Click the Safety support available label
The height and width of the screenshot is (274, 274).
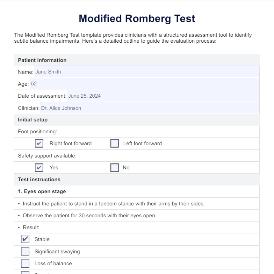click(x=47, y=156)
